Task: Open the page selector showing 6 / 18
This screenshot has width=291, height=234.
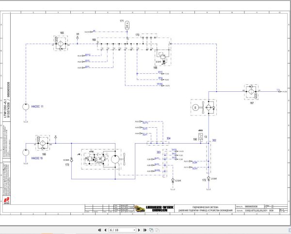Action: (x=122, y=230)
